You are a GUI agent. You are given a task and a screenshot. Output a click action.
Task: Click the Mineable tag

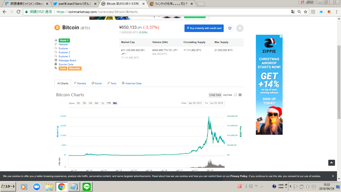coord(75,68)
